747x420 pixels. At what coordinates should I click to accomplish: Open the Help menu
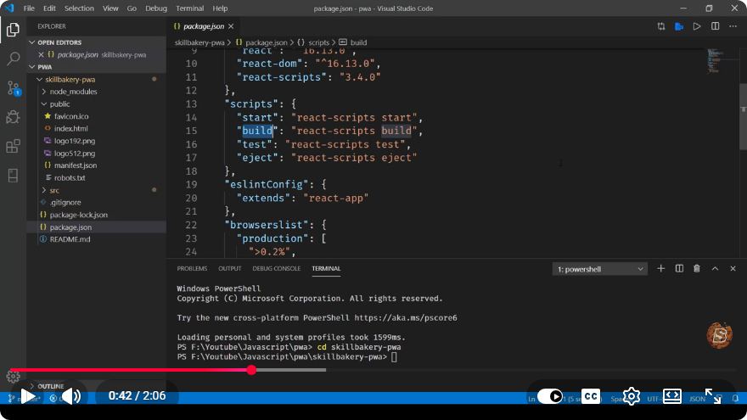pyautogui.click(x=220, y=8)
